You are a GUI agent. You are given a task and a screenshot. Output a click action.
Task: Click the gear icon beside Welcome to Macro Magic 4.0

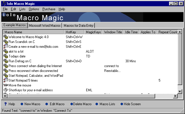(x=5, y=37)
